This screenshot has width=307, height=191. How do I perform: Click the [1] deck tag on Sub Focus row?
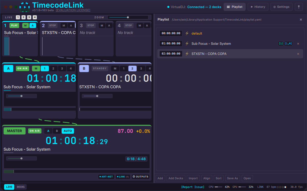coord(281,44)
